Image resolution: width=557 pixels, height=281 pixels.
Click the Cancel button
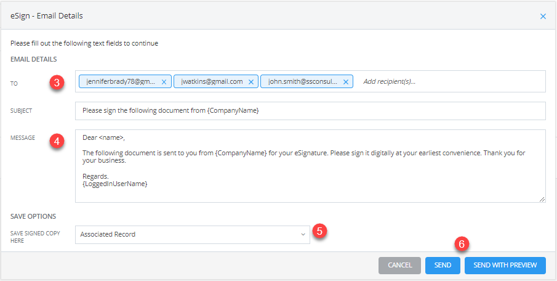point(399,266)
